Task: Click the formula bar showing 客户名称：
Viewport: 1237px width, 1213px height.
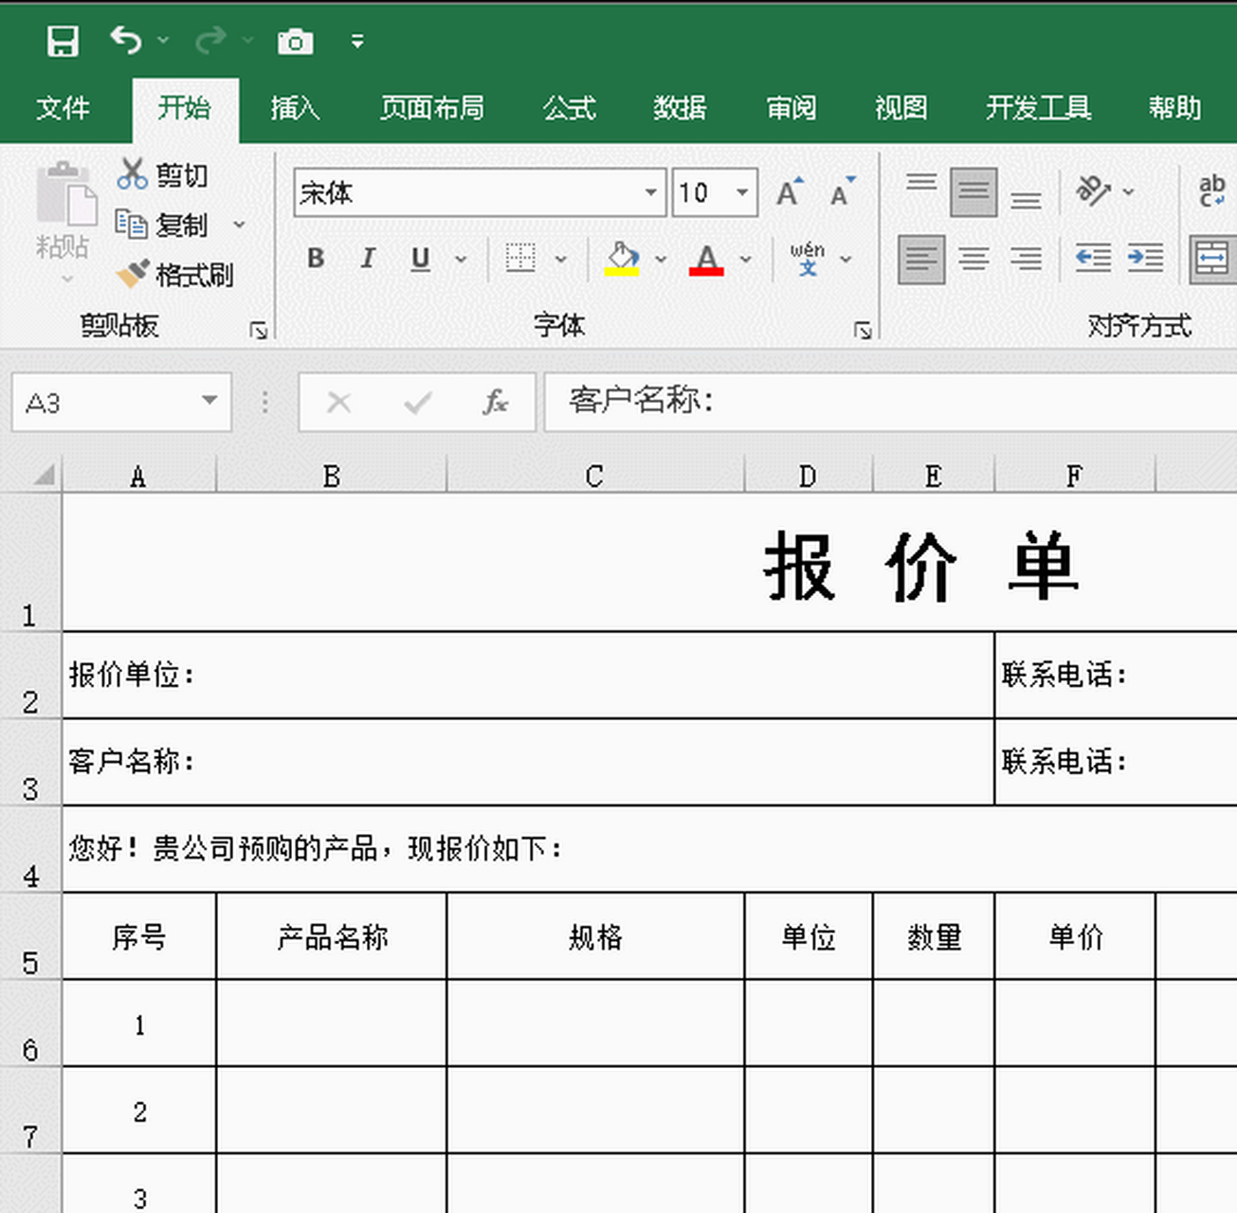Action: pos(890,402)
